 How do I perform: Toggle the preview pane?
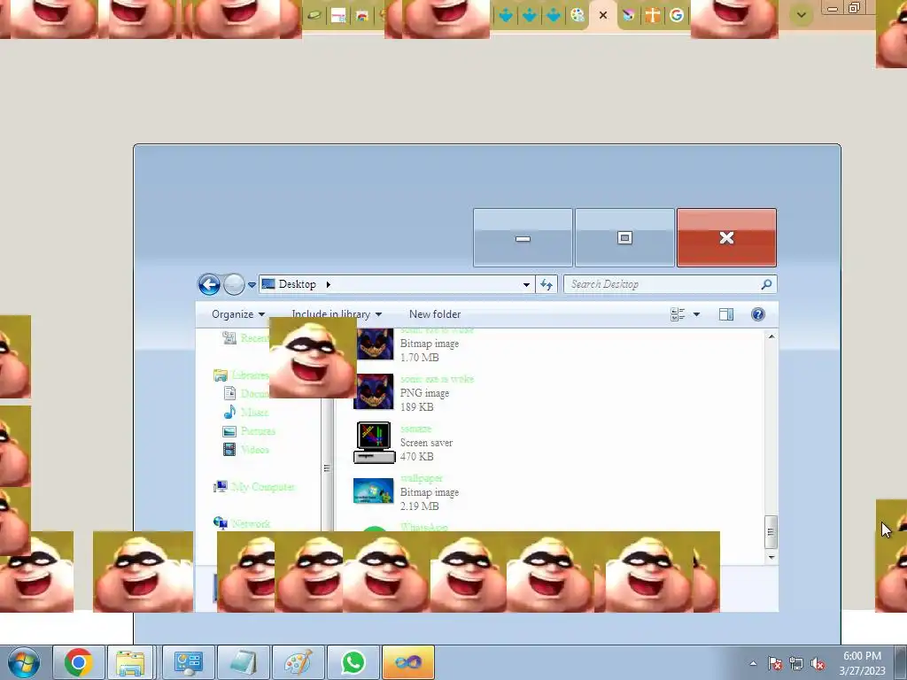[x=726, y=314]
